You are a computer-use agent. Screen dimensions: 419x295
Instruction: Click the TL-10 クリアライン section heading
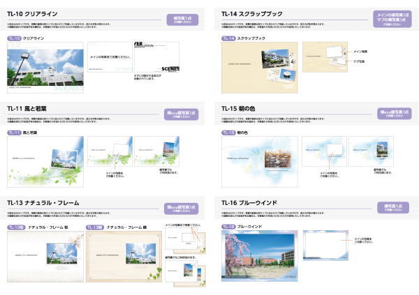[x=32, y=14]
